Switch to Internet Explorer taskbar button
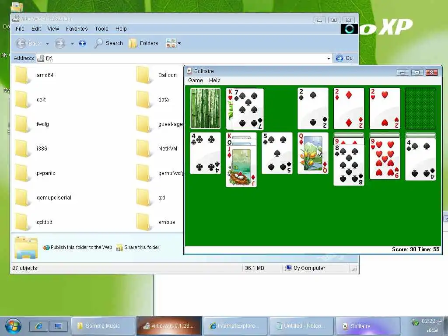 234,326
